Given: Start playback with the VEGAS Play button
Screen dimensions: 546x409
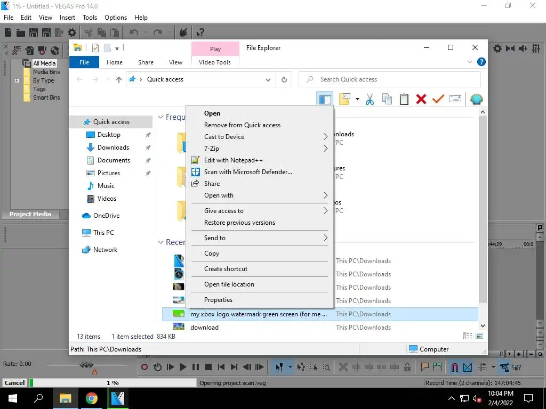Looking at the screenshot, I should pos(183,367).
